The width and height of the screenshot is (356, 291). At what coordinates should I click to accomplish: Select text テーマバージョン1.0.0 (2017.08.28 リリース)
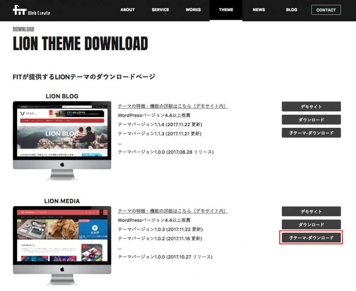[x=166, y=152]
